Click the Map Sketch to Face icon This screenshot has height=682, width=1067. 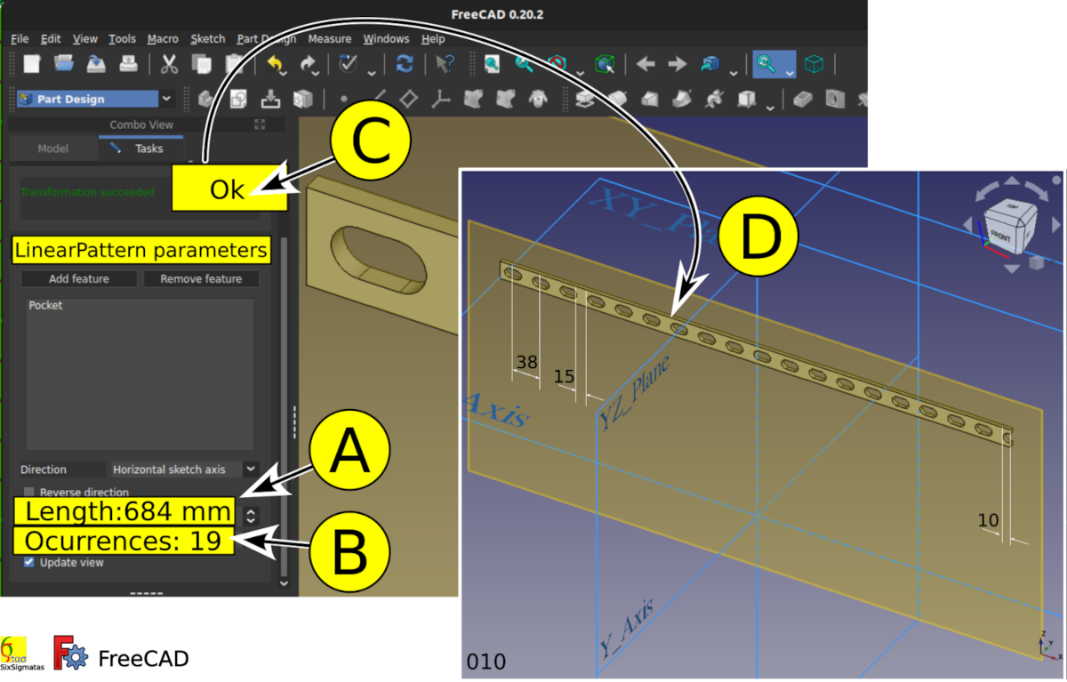304,99
